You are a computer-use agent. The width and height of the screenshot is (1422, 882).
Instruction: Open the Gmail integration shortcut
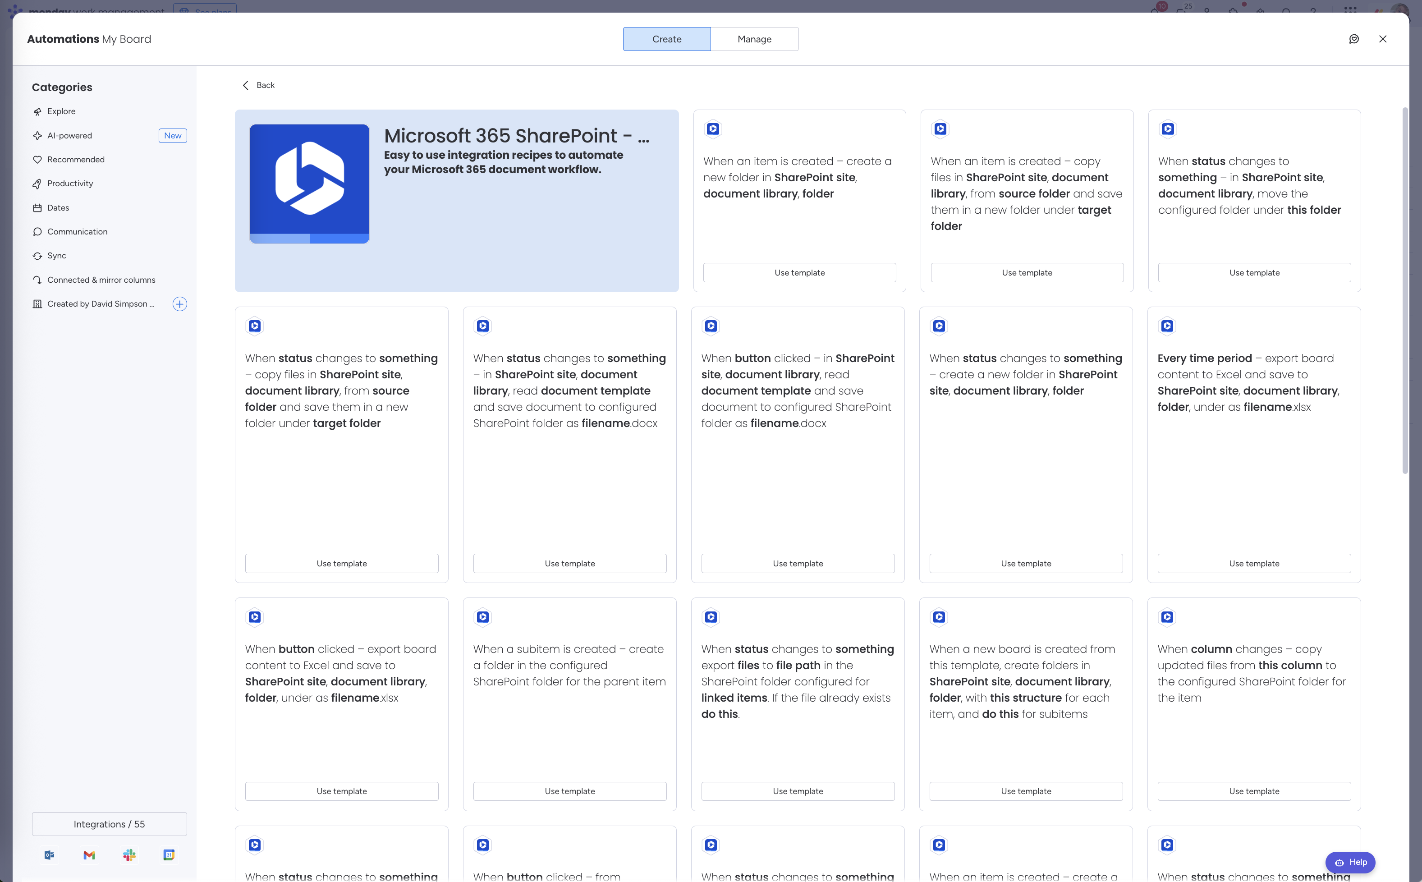point(89,855)
